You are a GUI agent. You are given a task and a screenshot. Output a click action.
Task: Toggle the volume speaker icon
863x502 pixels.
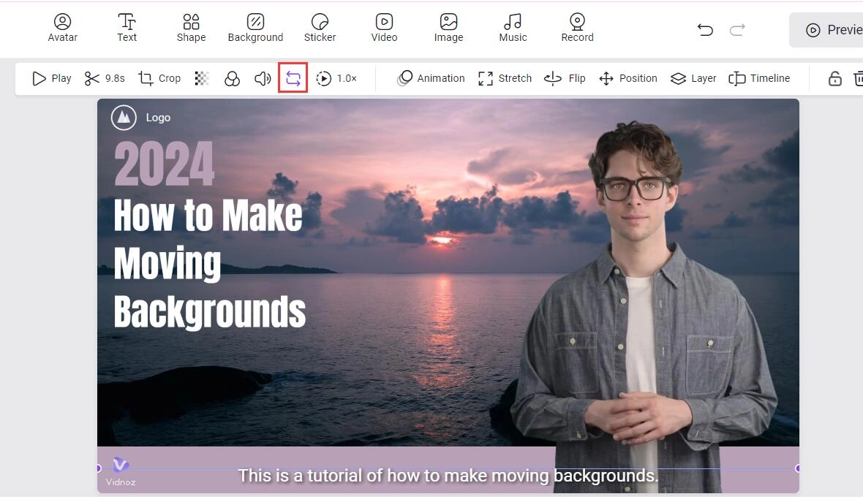(262, 78)
